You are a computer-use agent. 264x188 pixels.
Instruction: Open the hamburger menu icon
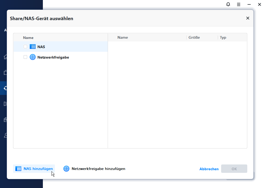[x=239, y=4]
